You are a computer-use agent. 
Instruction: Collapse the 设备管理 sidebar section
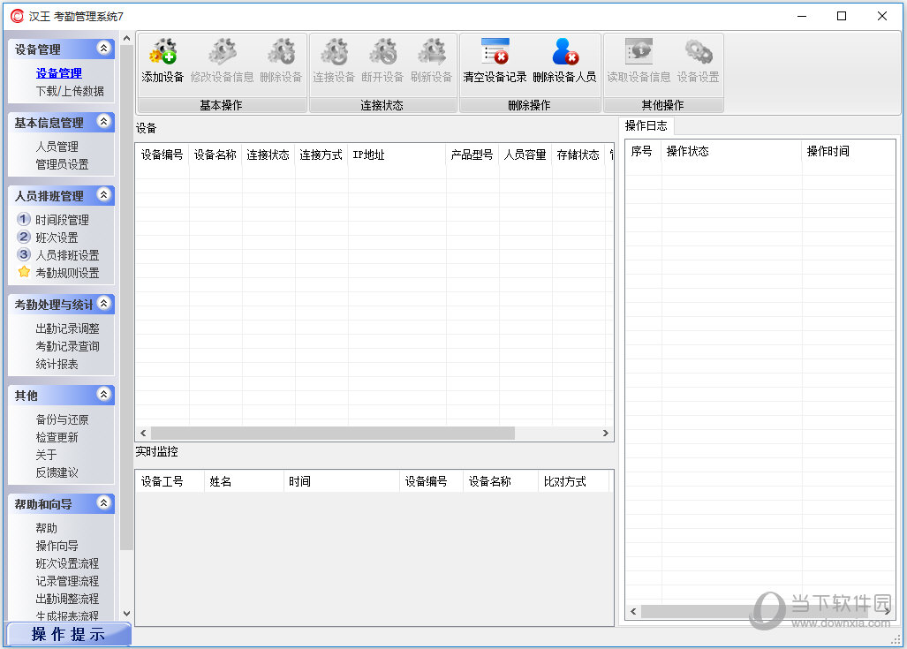pos(103,49)
